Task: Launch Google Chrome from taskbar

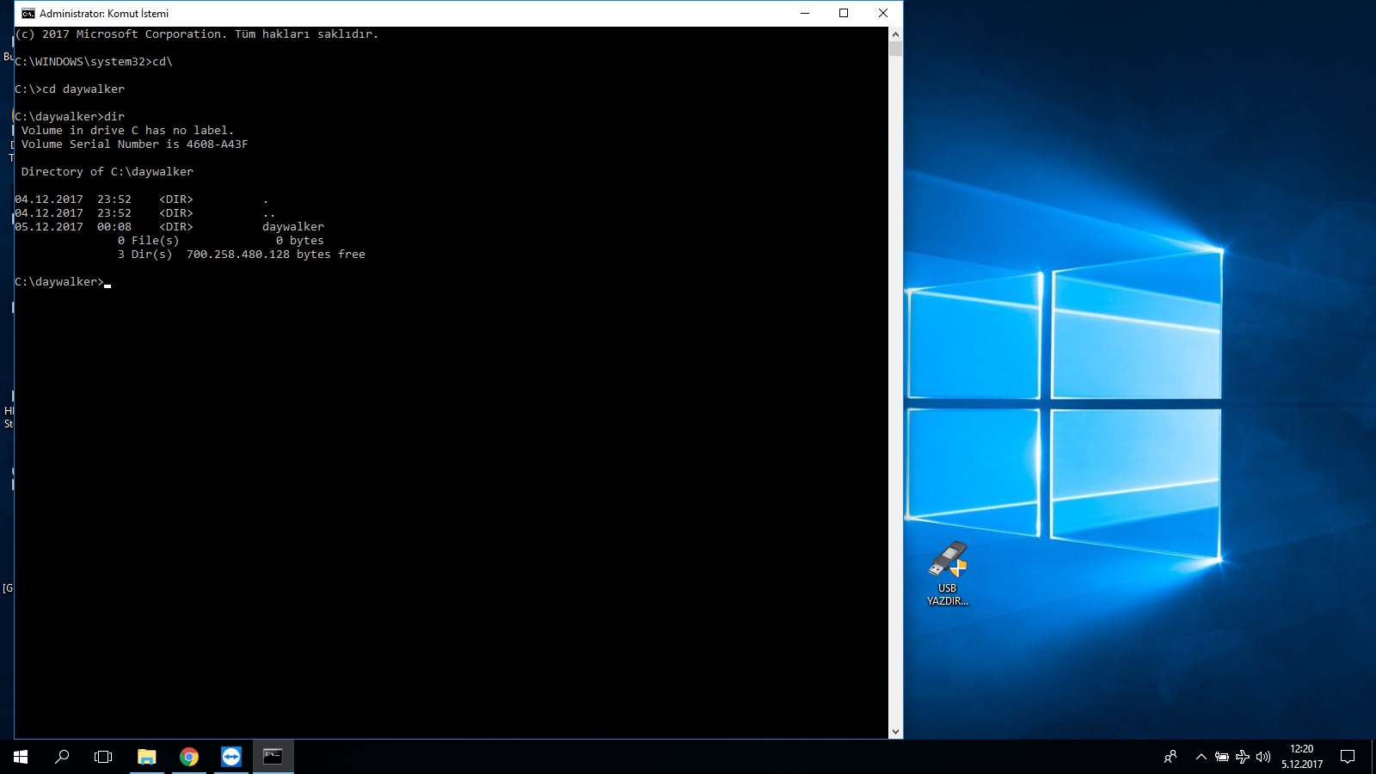Action: [x=189, y=757]
